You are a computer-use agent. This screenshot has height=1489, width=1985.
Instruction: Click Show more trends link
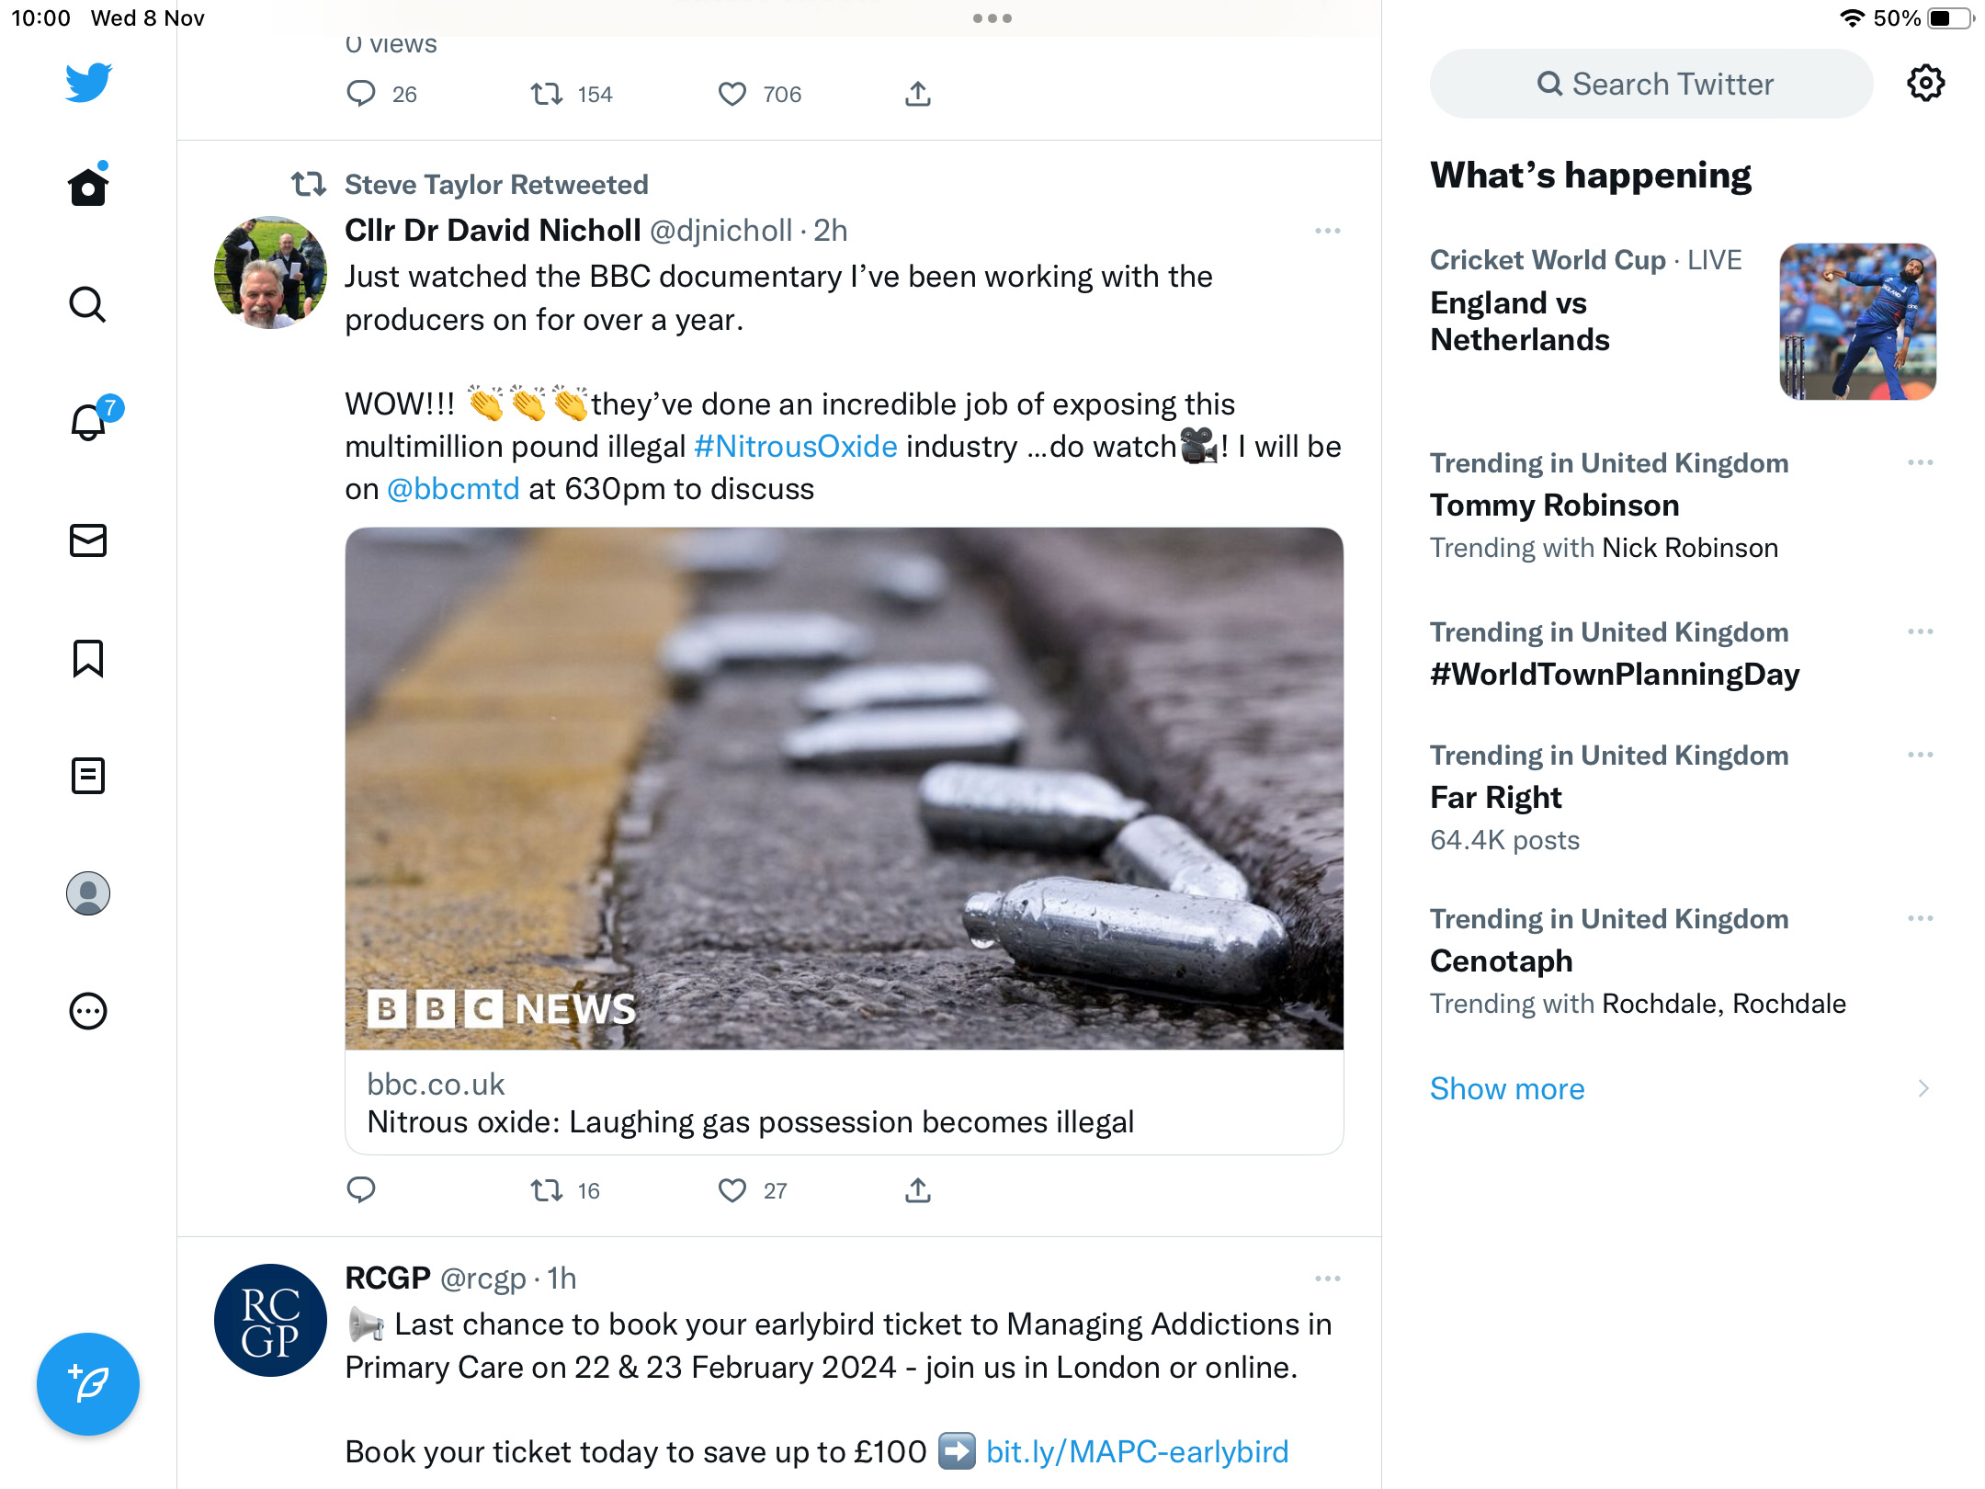(x=1507, y=1088)
